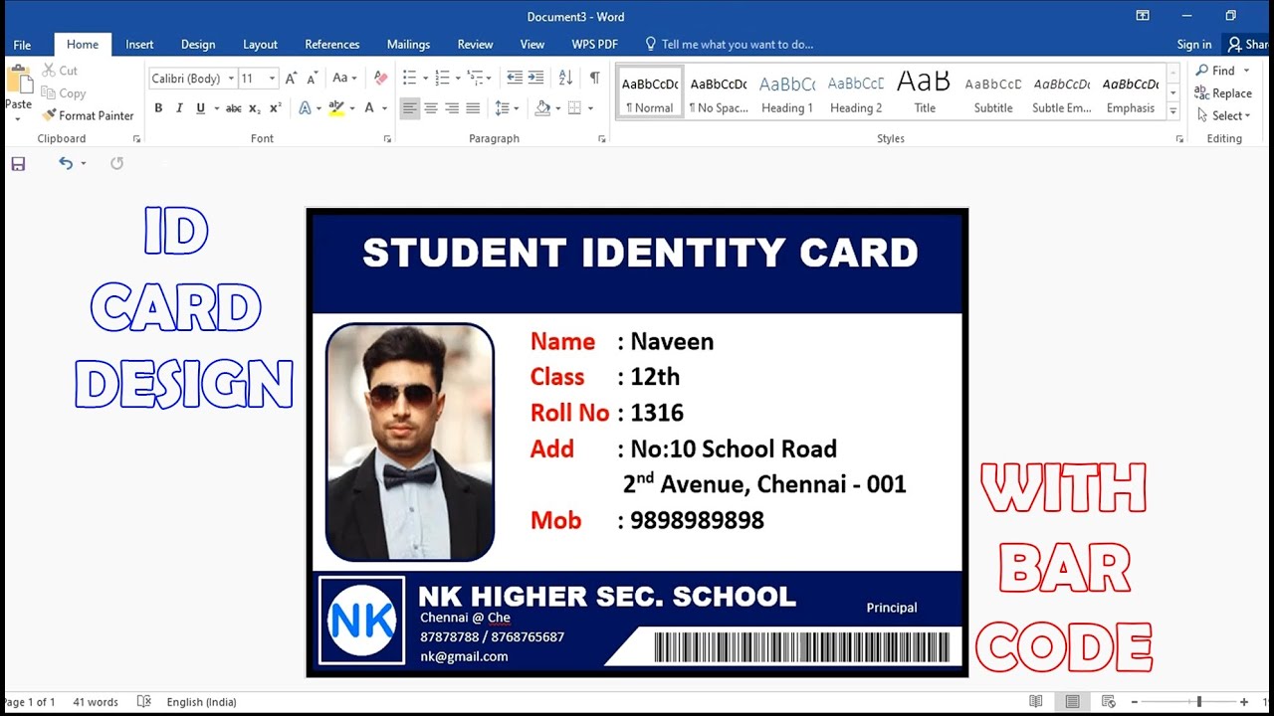Click Read Mode view icon in status bar
Image resolution: width=1274 pixels, height=716 pixels.
point(1036,701)
